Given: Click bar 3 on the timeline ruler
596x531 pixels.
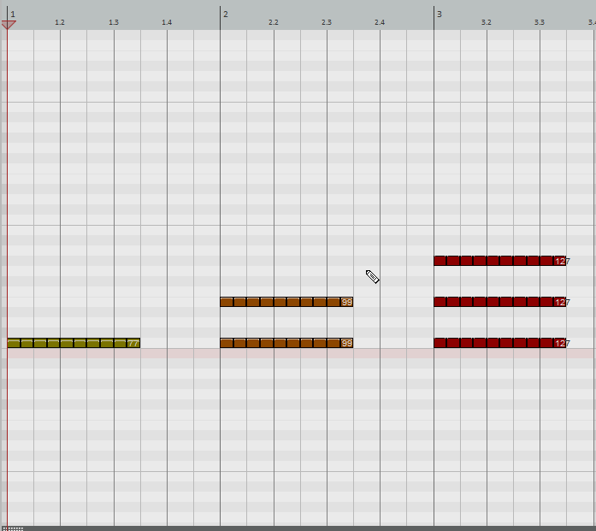Looking at the screenshot, I should click(x=439, y=15).
